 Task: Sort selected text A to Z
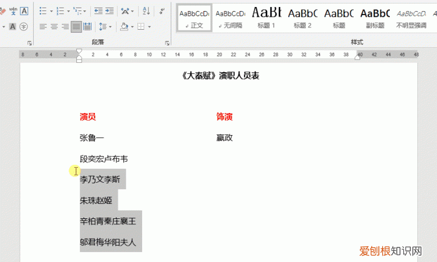point(146,11)
